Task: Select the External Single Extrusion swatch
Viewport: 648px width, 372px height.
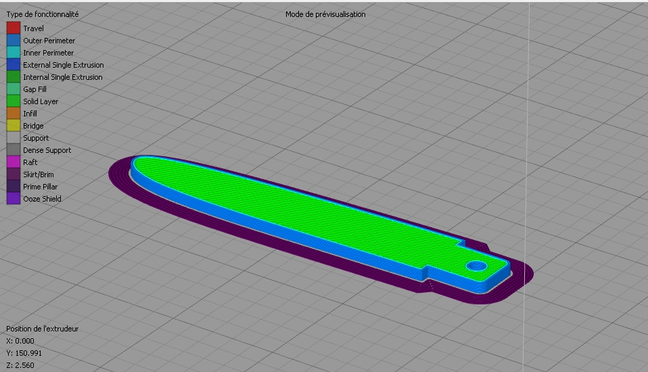Action: coord(14,64)
